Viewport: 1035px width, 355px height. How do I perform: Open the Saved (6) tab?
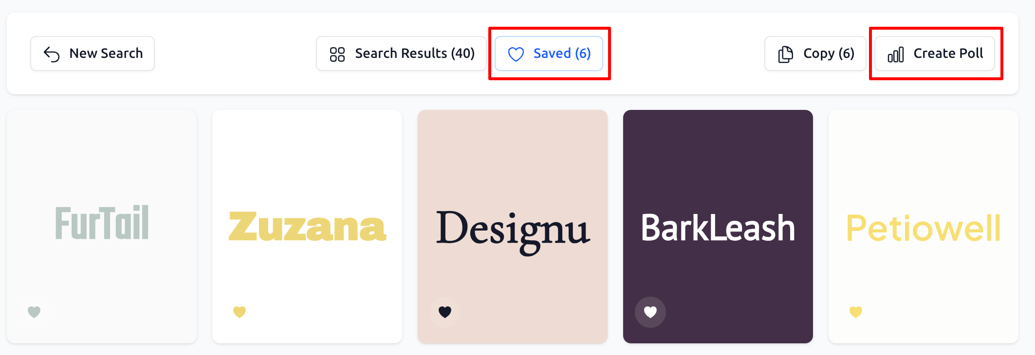[549, 53]
